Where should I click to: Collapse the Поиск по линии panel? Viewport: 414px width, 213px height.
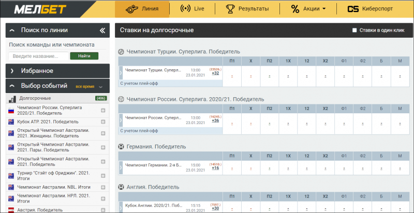click(11, 31)
